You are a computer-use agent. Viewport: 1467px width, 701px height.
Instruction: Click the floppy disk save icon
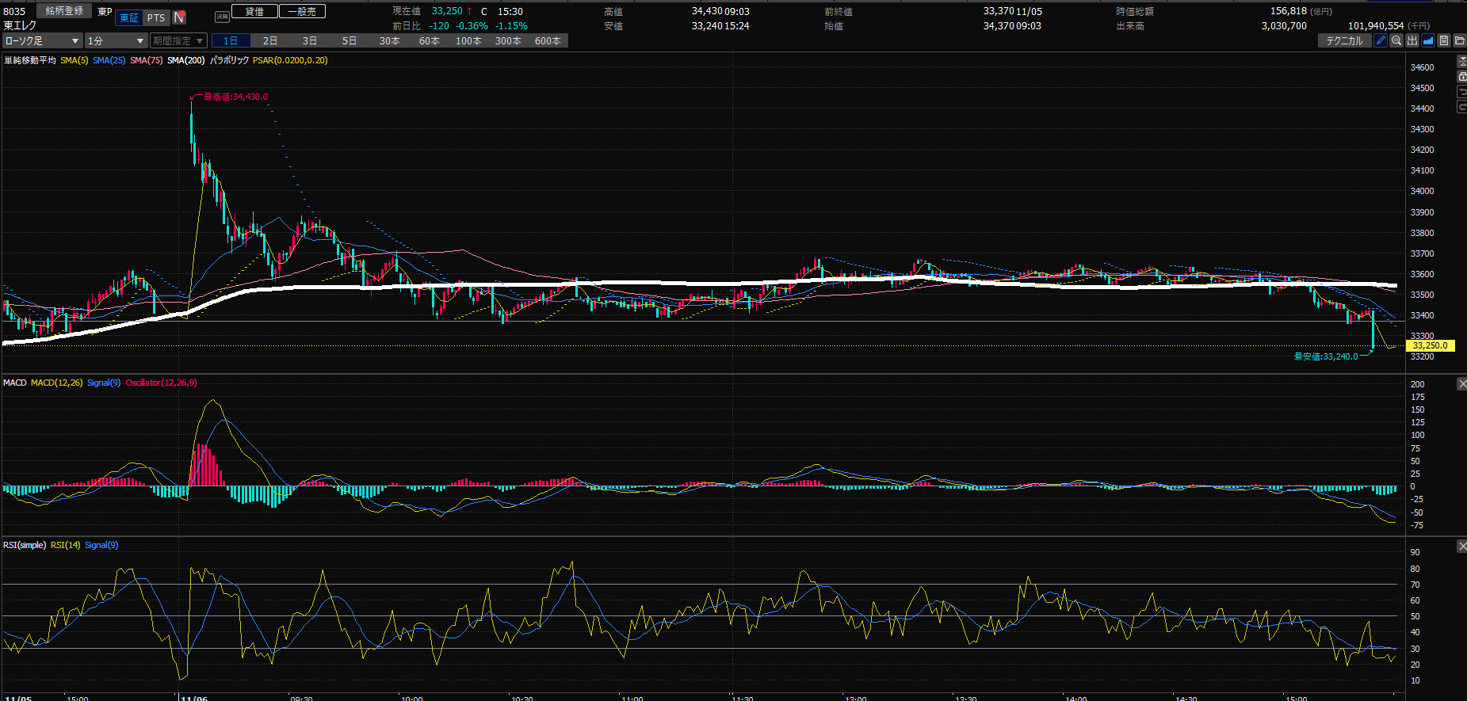pyautogui.click(x=1444, y=40)
